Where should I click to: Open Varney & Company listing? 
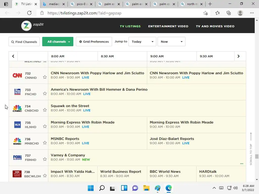pos(147,158)
